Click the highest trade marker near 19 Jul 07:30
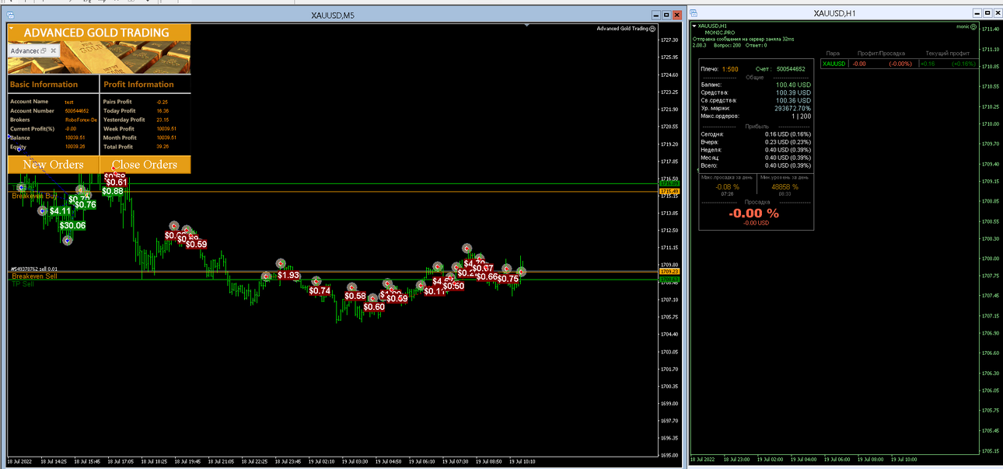1003x469 pixels. [467, 248]
